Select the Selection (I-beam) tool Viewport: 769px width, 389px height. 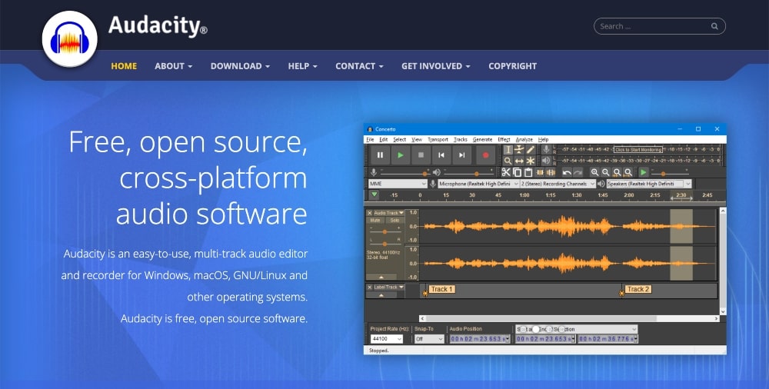click(508, 150)
